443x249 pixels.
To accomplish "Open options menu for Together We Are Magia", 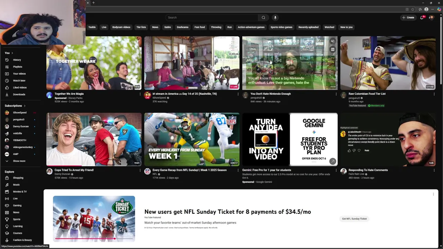I will pos(140,94).
